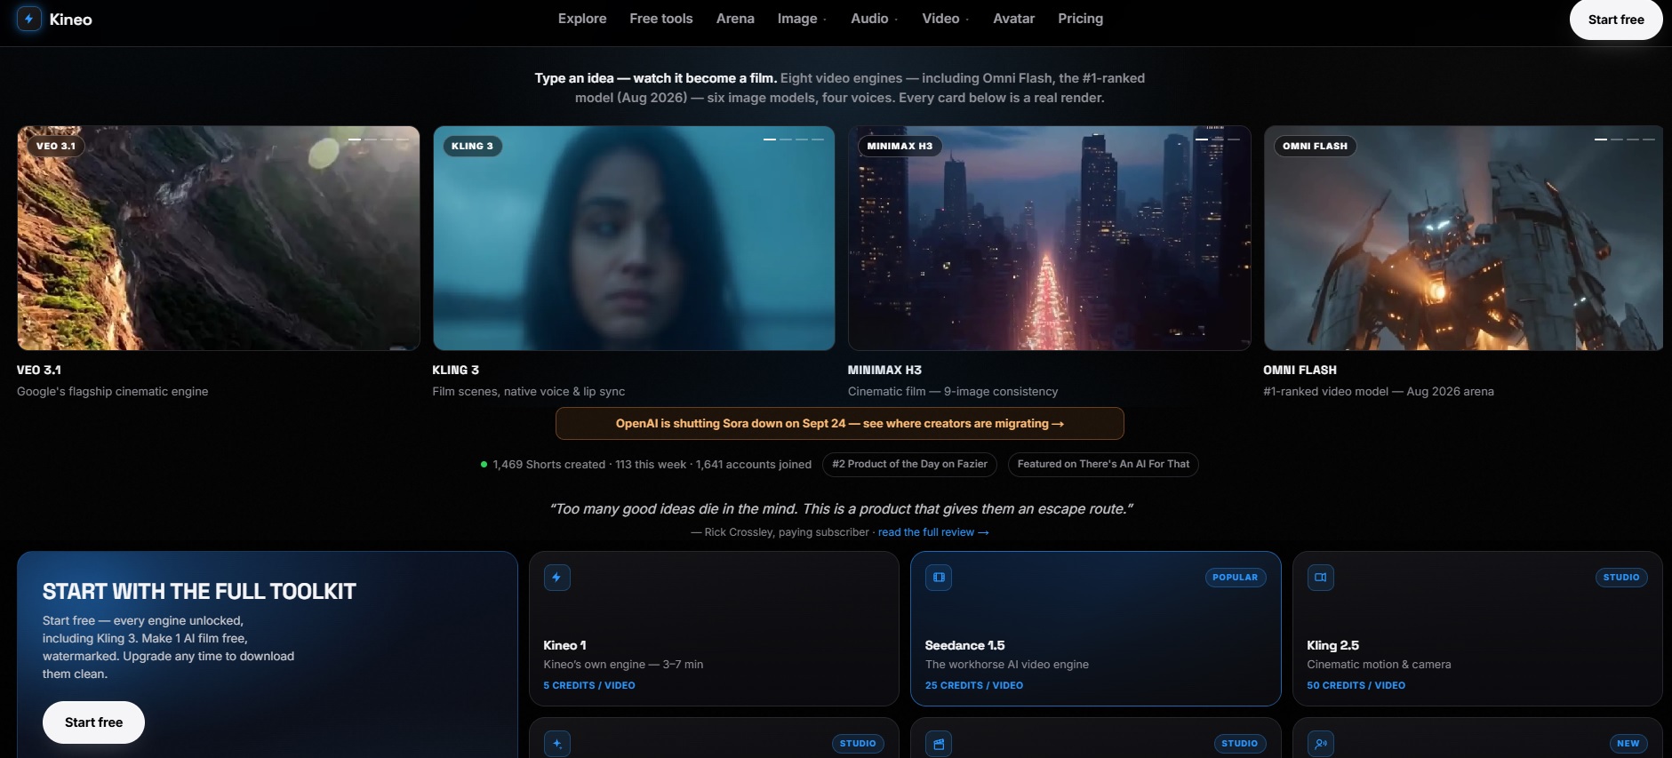
Task: Click MINIMAX H3 title below thumbnail
Action: pos(884,370)
